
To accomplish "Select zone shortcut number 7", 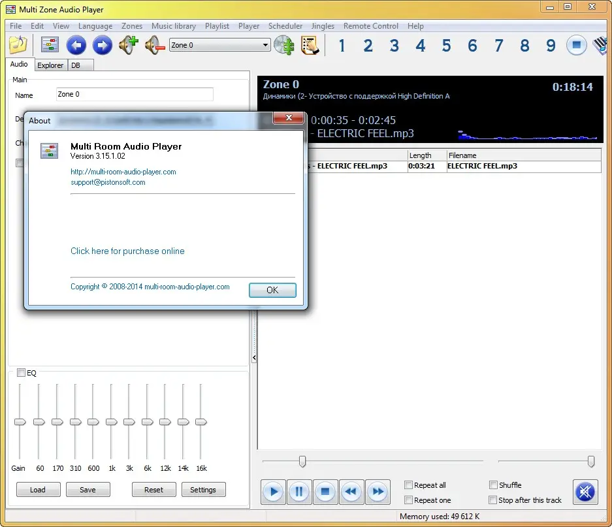I will pos(499,46).
